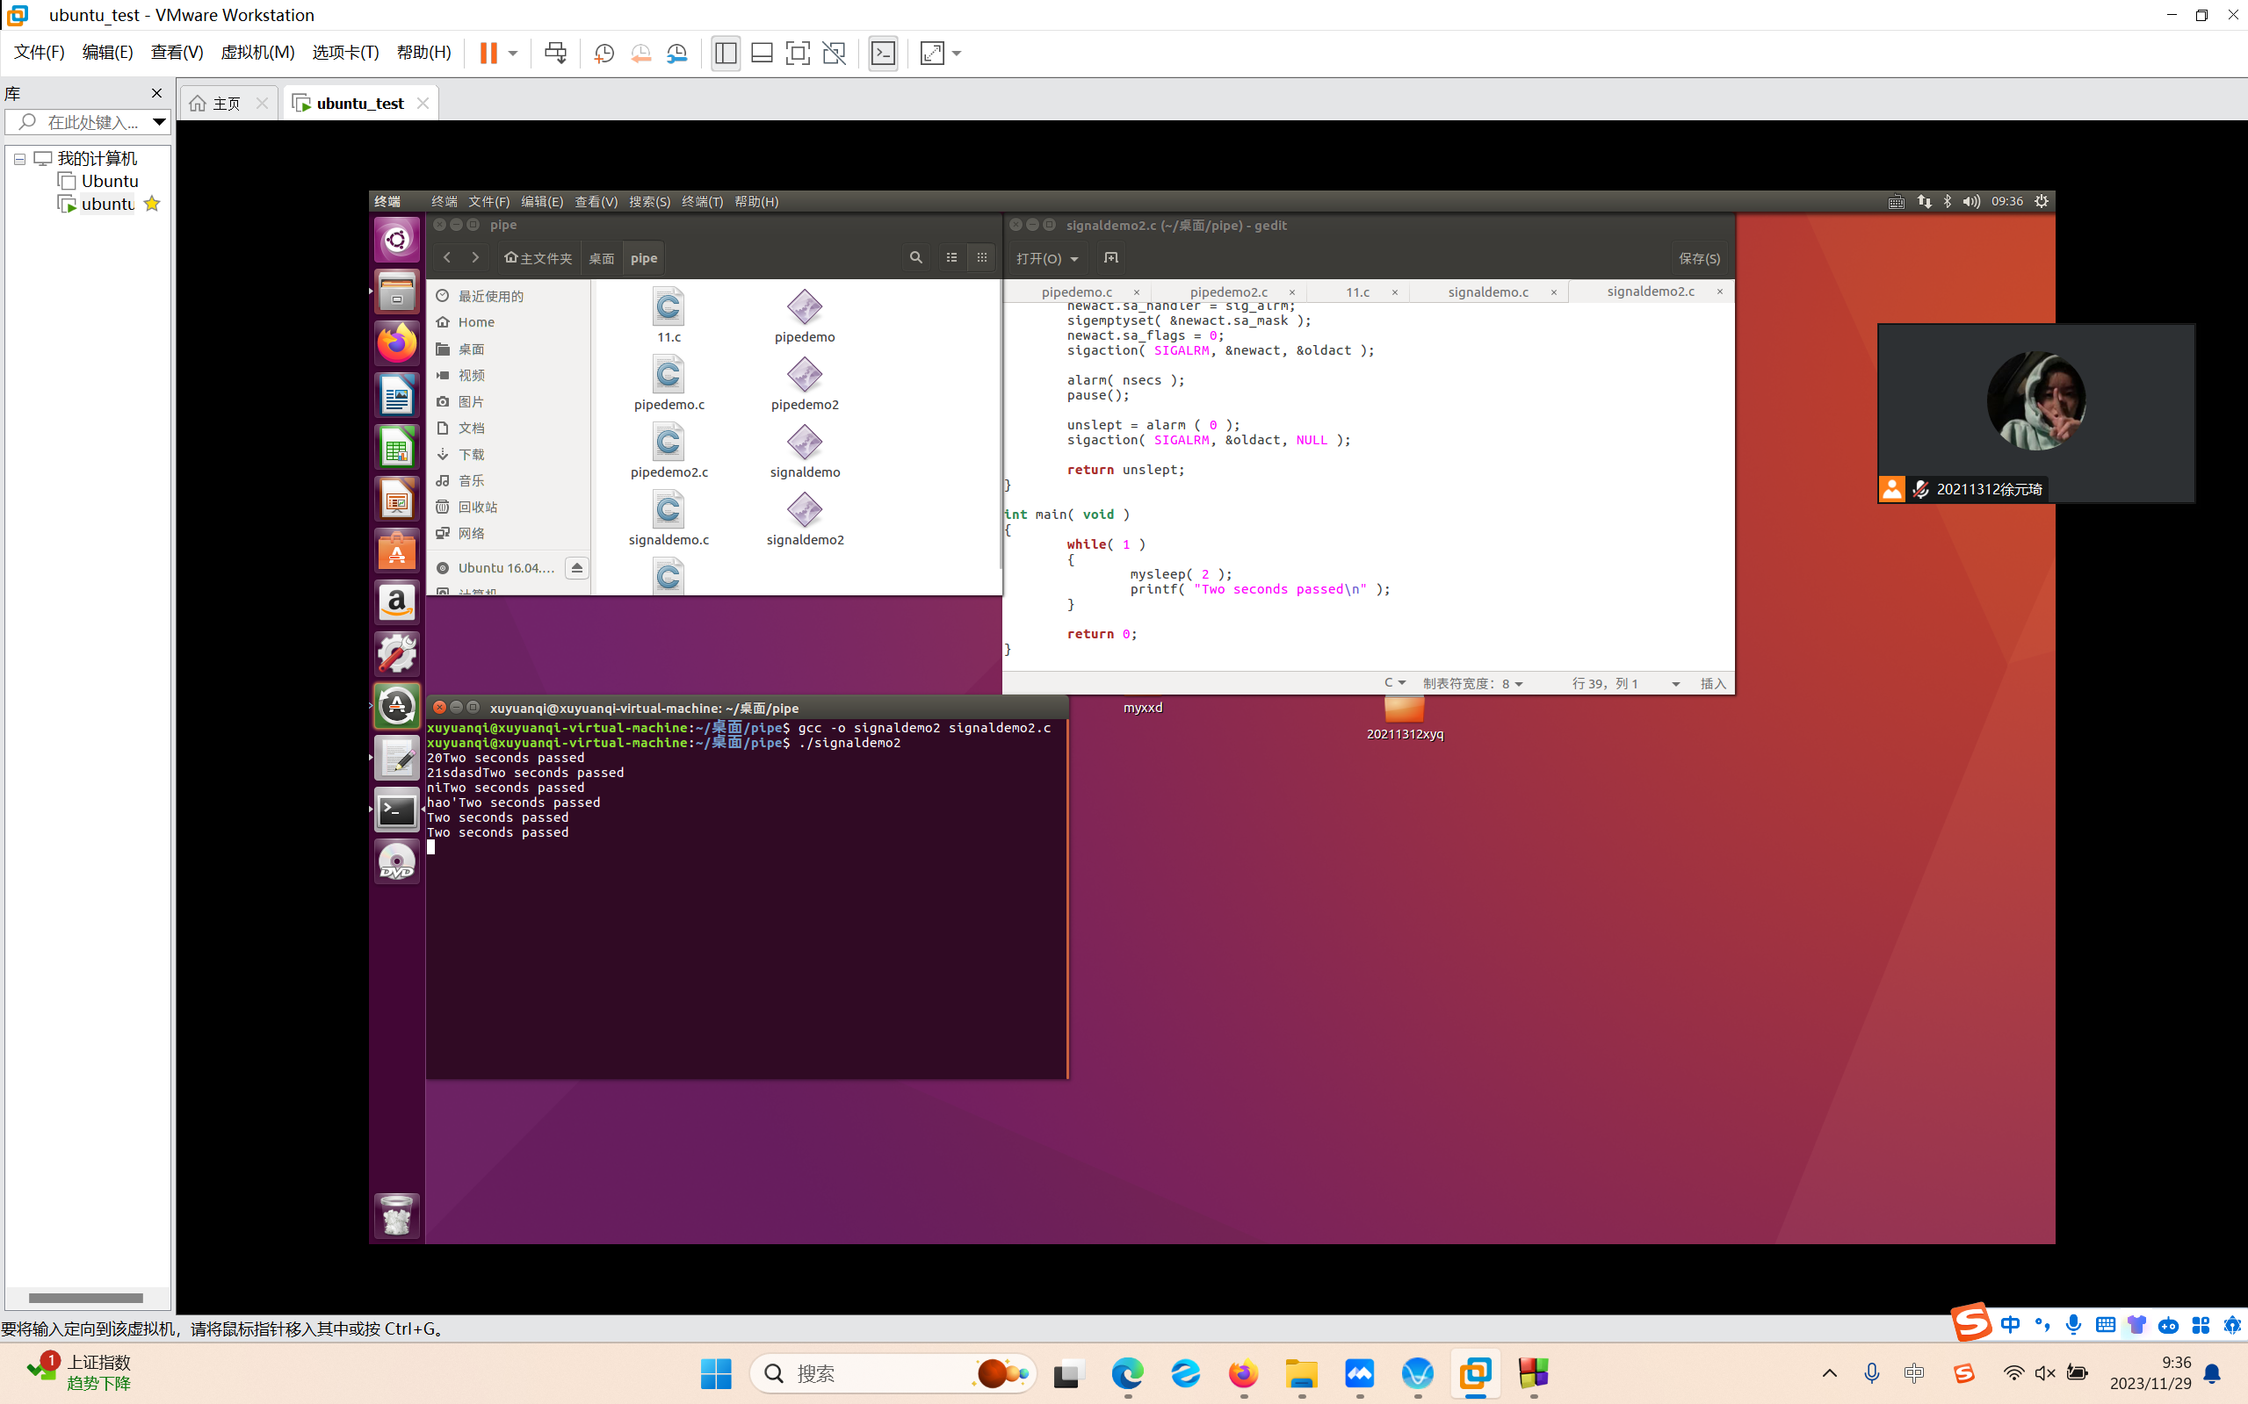2248x1404 pixels.
Task: Switch file manager to list view
Action: click(x=951, y=257)
